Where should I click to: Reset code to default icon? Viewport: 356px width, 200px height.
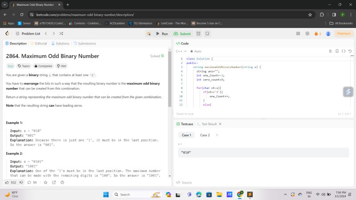pyautogui.click(x=350, y=51)
